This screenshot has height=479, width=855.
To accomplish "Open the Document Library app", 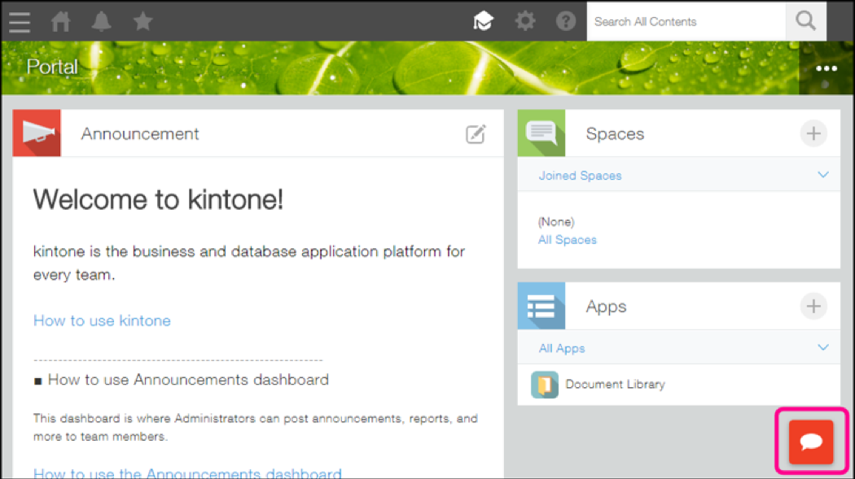I will (614, 384).
